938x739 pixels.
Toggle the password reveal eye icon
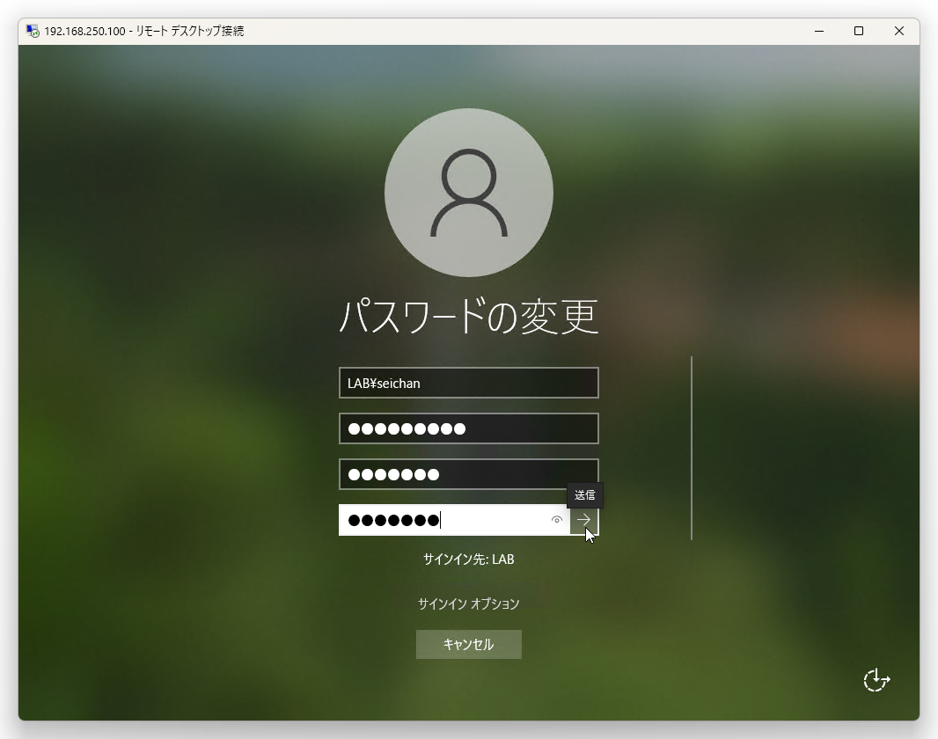click(556, 520)
